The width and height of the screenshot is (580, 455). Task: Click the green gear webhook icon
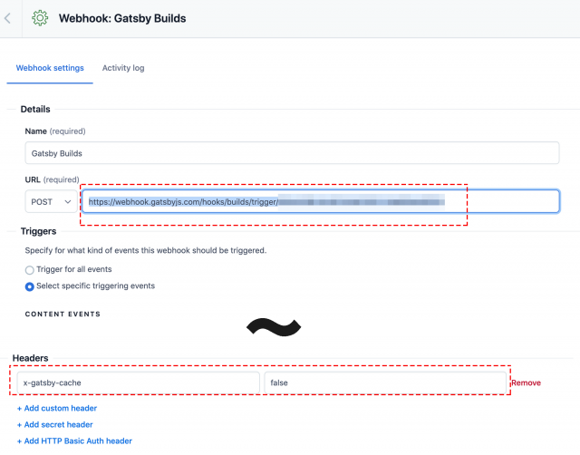[40, 18]
